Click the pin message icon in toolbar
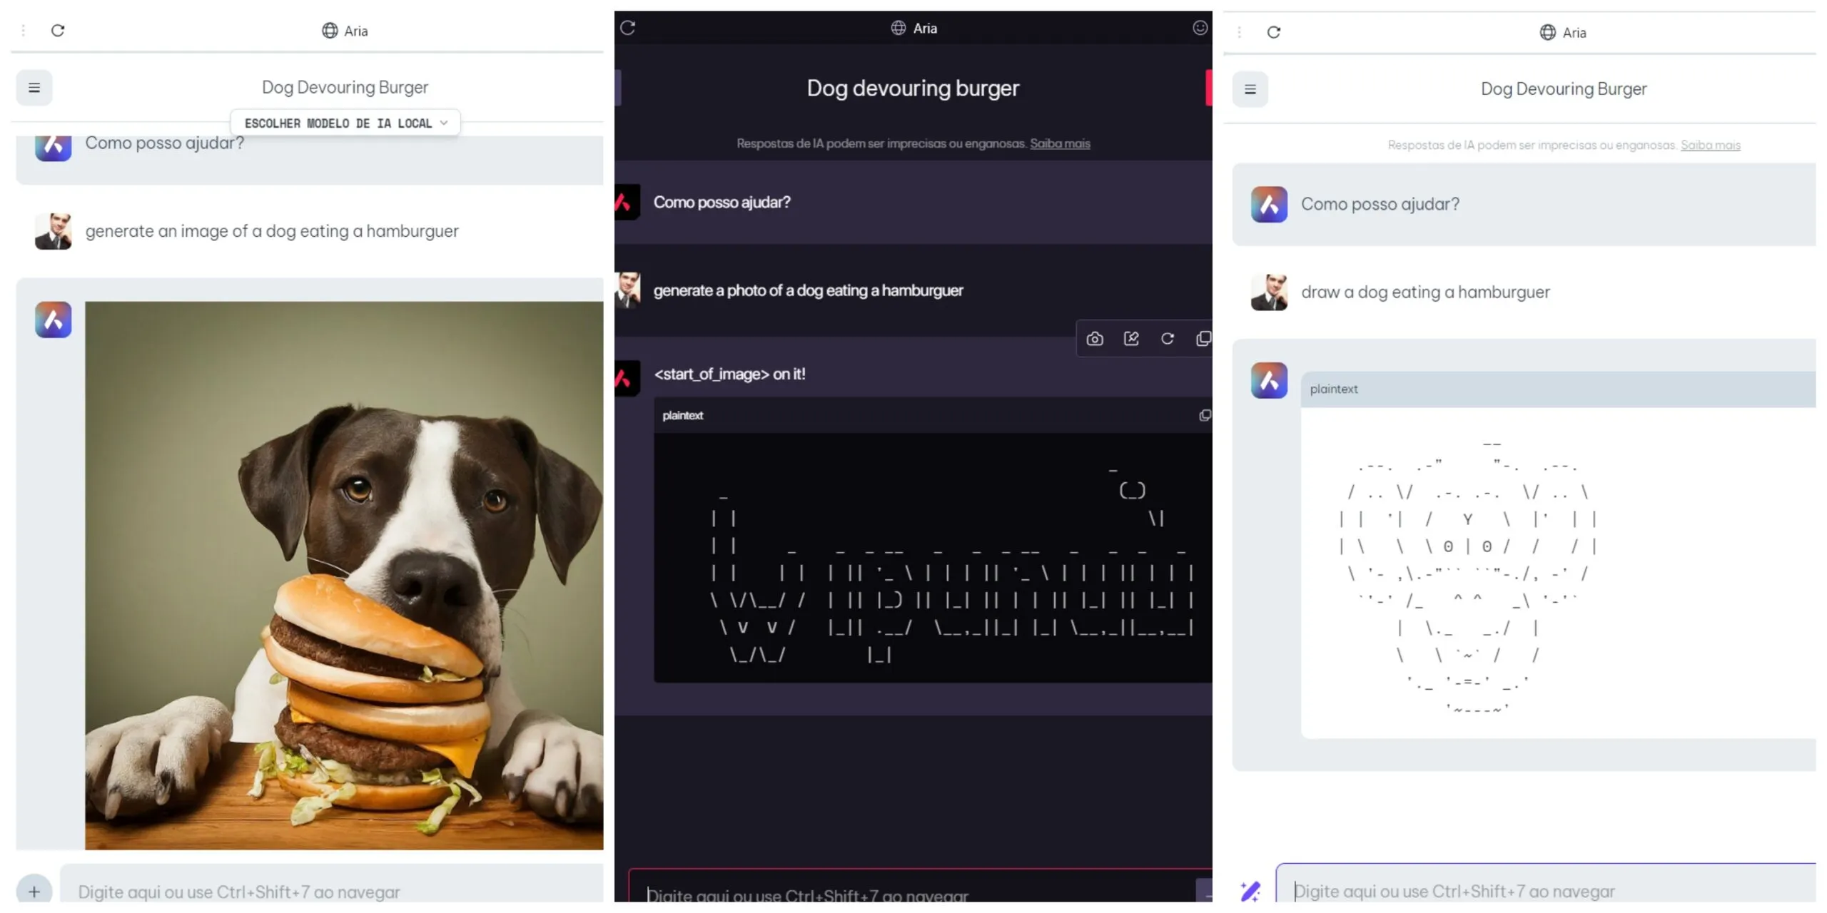 click(x=1131, y=339)
